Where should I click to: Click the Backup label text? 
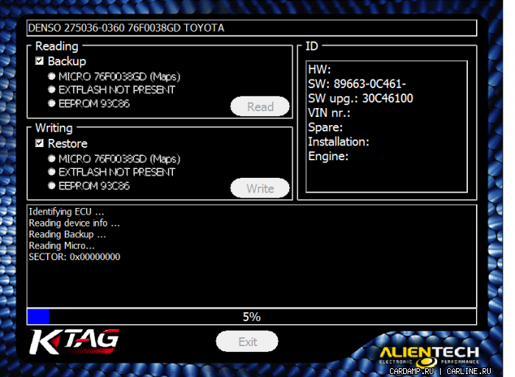pos(67,61)
